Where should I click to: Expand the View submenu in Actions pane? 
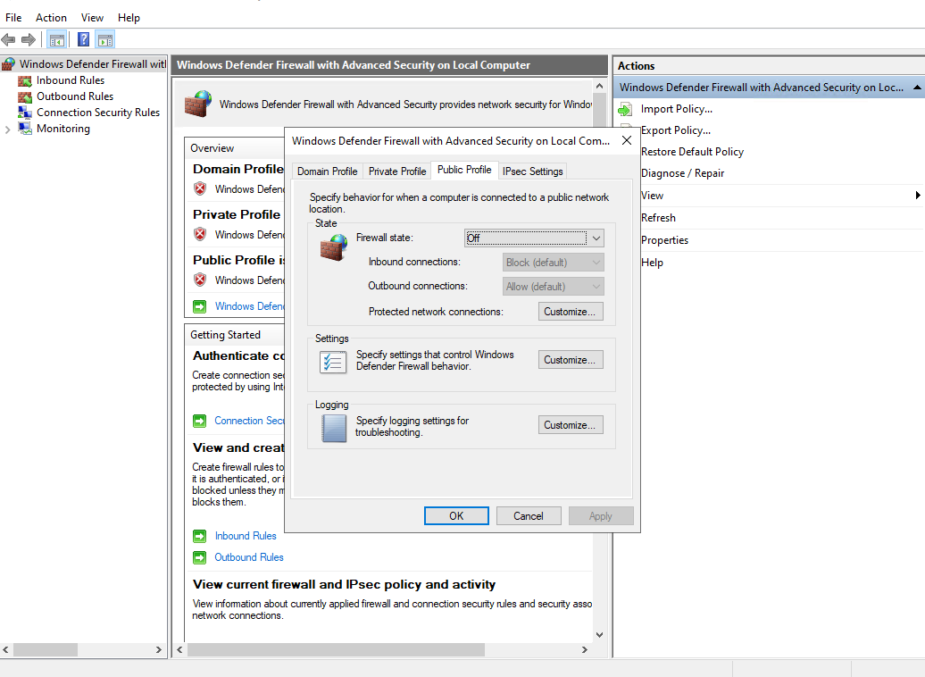[x=918, y=196]
